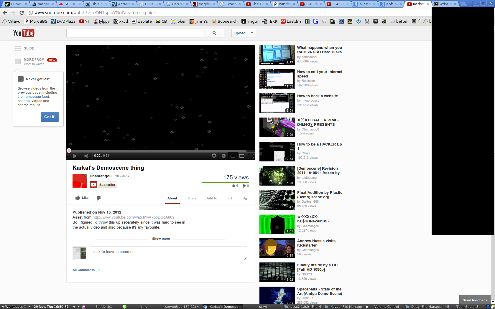The height and width of the screenshot is (309, 495).
Task: Click the Upload button
Action: coord(240,33)
